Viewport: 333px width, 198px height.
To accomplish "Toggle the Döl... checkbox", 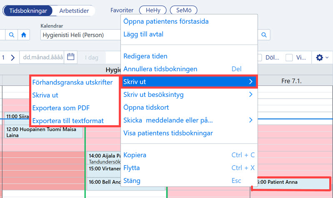I will click(259, 57).
